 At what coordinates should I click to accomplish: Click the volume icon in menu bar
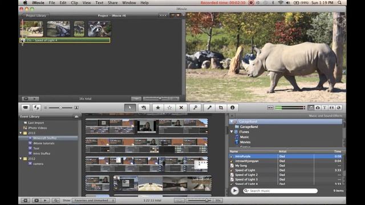click(x=288, y=3)
